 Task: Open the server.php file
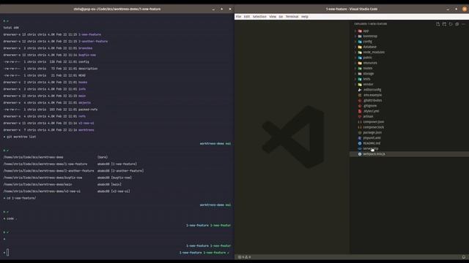pyautogui.click(x=371, y=148)
